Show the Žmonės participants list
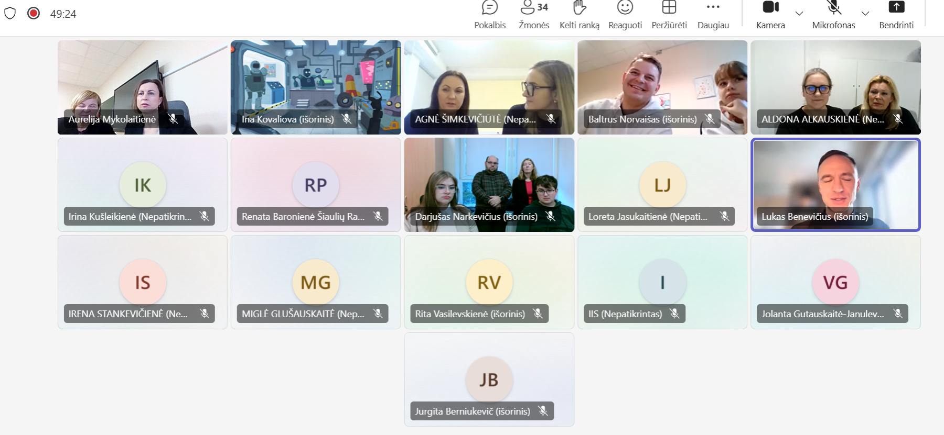This screenshot has width=944, height=435. [534, 15]
